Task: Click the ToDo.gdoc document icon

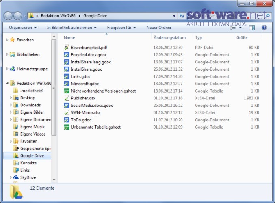Action: [67, 120]
